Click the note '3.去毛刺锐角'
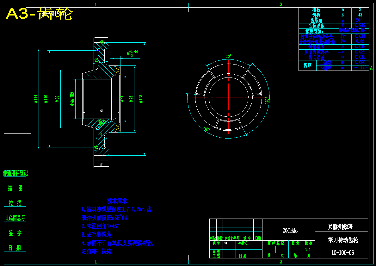 [x=96, y=235]
